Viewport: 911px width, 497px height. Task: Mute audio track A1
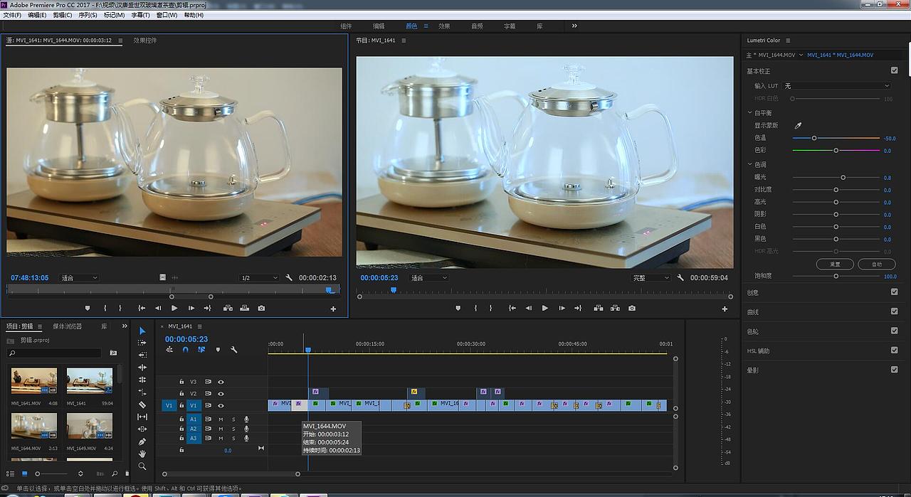(221, 419)
